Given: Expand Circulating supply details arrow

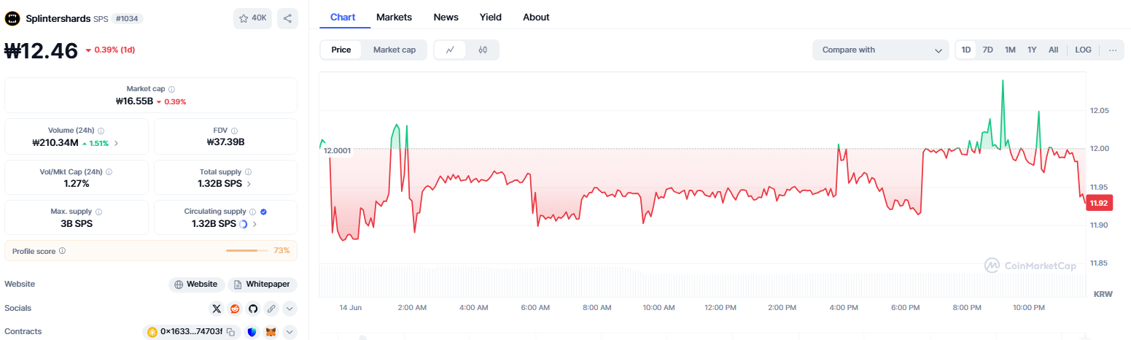Looking at the screenshot, I should pos(254,224).
